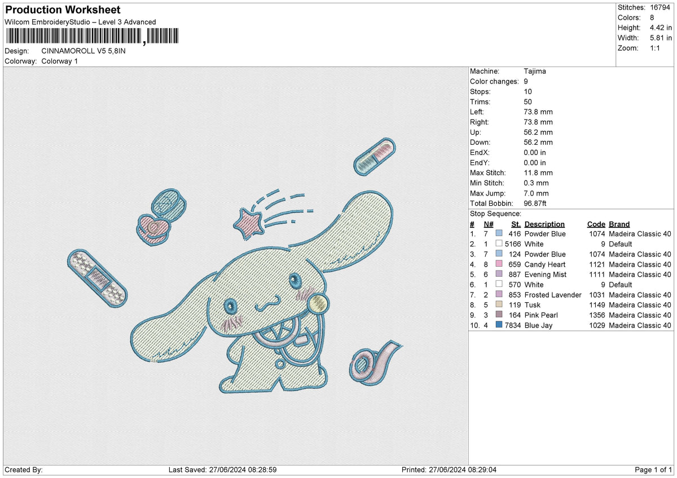Click the White swatch in stop 2
Screen dimensions: 677x478
click(x=499, y=244)
